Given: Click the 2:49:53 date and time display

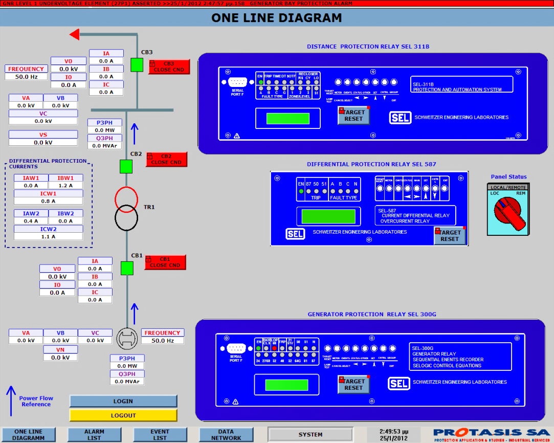Looking at the screenshot, I should [393, 434].
